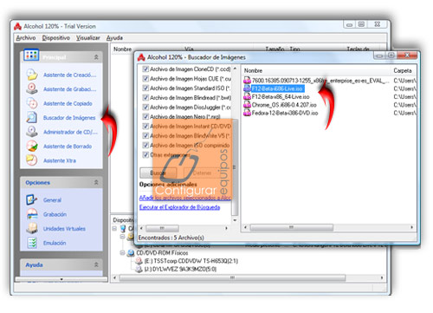Click the file type list scroll-up arrow

coord(235,68)
